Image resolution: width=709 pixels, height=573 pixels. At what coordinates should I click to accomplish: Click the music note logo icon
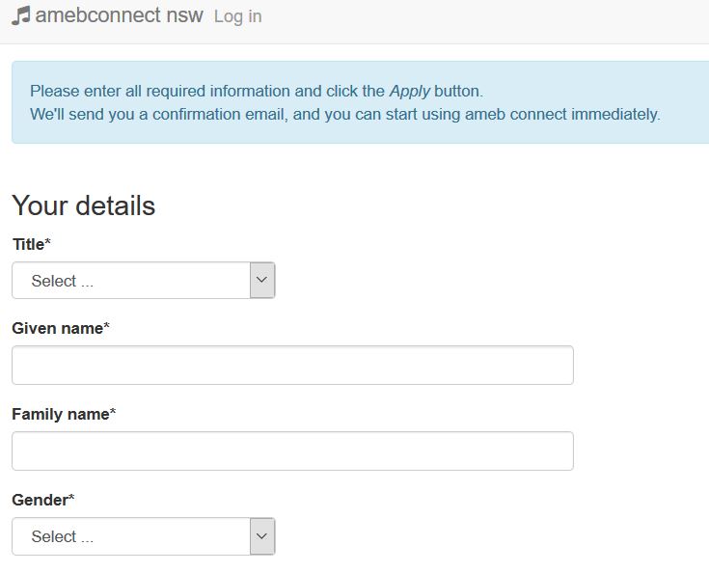pyautogui.click(x=20, y=15)
